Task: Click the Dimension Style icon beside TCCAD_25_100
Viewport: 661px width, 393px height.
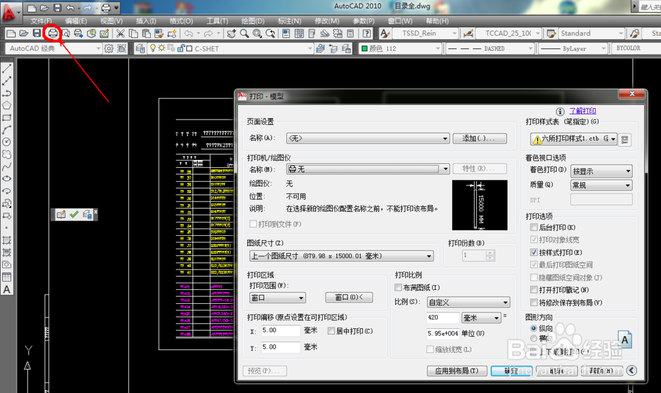Action: [467, 33]
